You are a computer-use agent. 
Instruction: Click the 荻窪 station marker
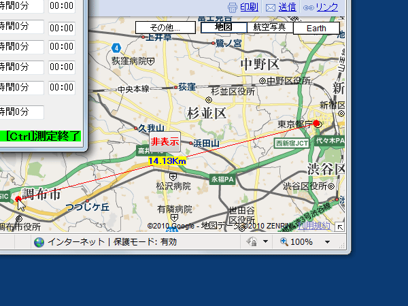[x=176, y=88]
